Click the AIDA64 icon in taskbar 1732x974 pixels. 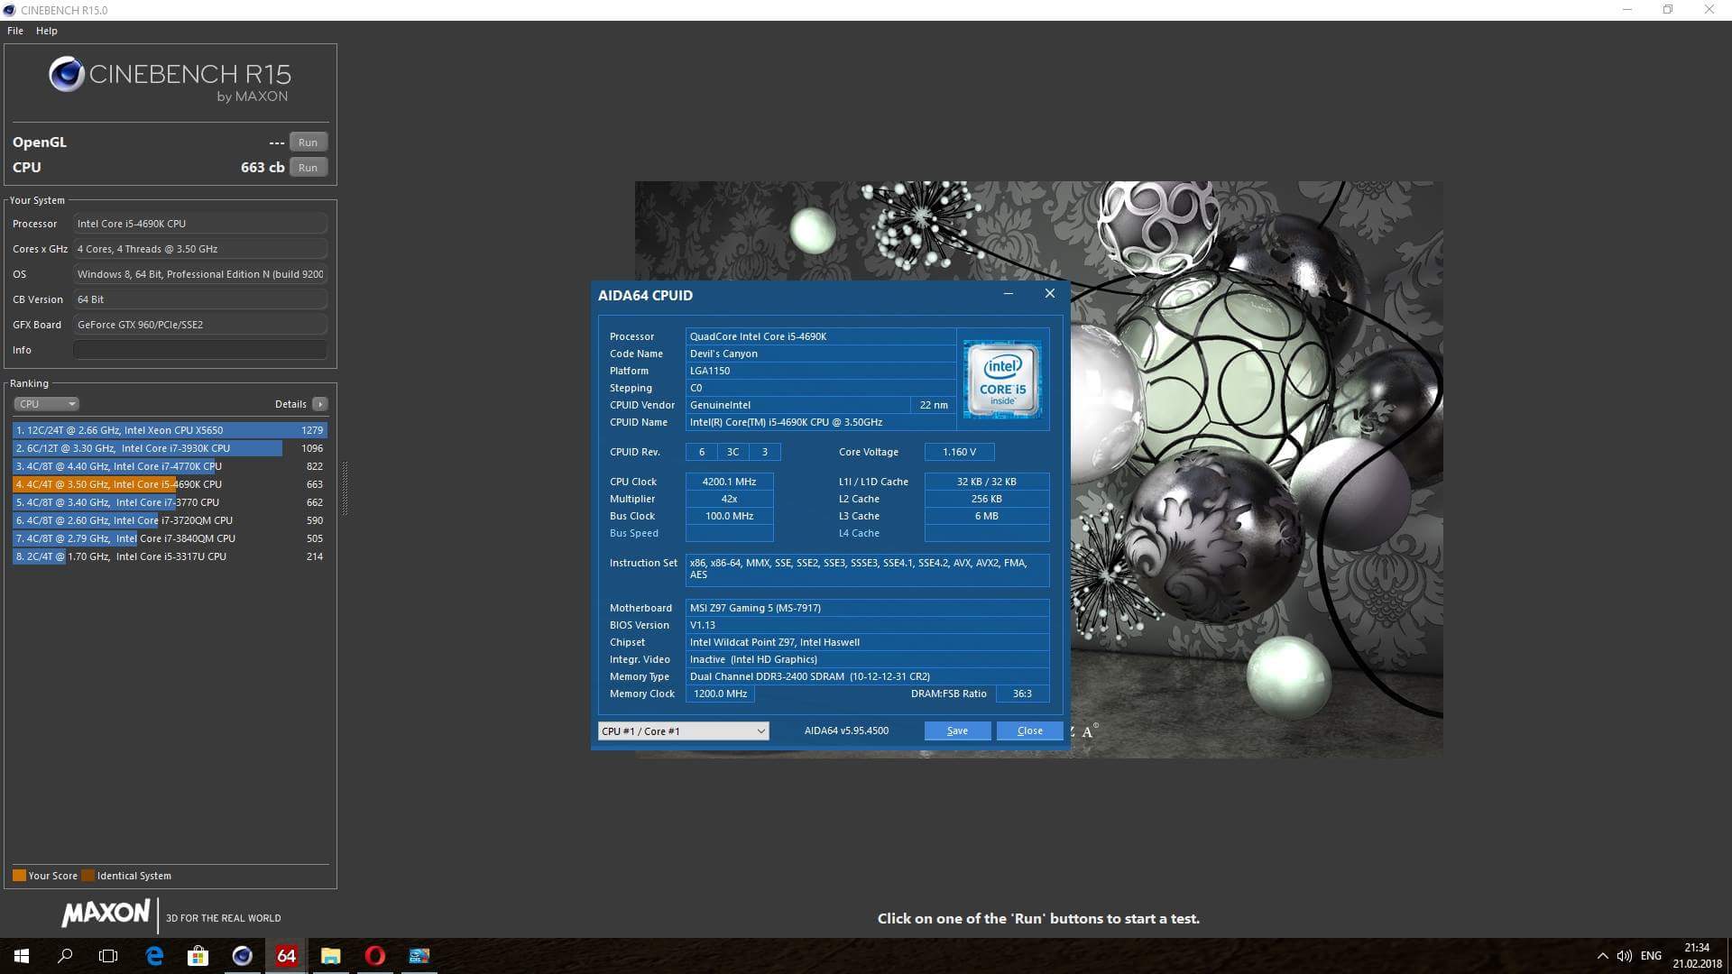point(286,956)
